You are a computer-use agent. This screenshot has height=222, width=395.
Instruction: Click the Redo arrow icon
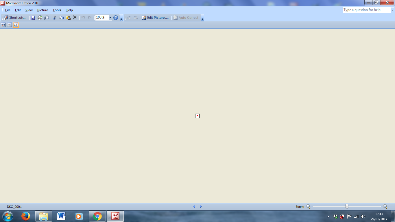[90, 18]
